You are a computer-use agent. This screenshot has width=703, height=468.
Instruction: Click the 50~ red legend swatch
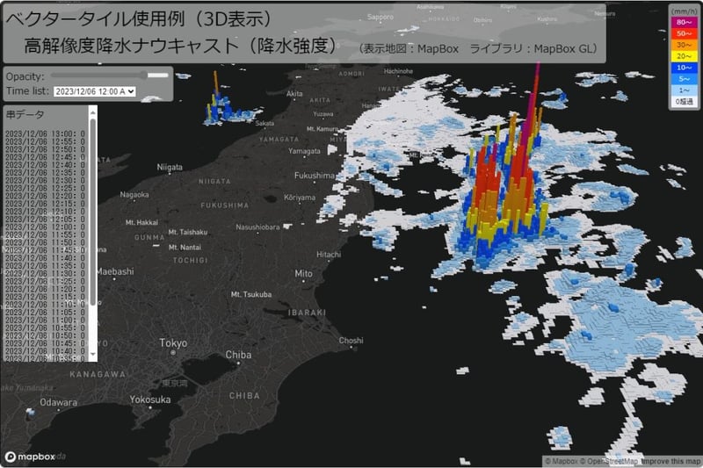click(x=683, y=34)
